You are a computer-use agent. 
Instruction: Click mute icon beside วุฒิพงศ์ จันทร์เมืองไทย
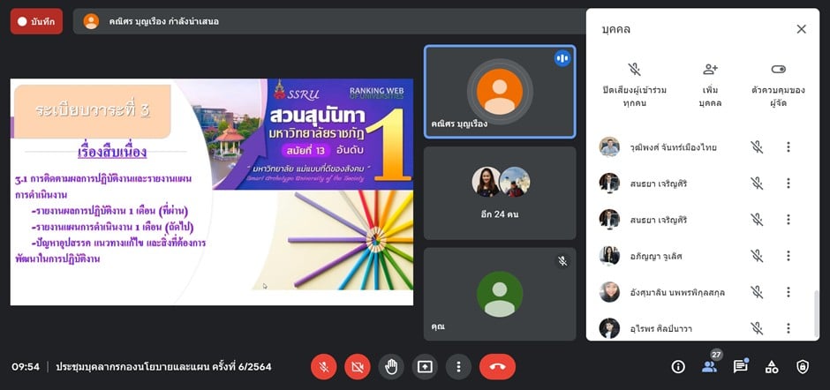point(757,147)
